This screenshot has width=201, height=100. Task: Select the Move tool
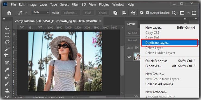[x=7, y=28]
